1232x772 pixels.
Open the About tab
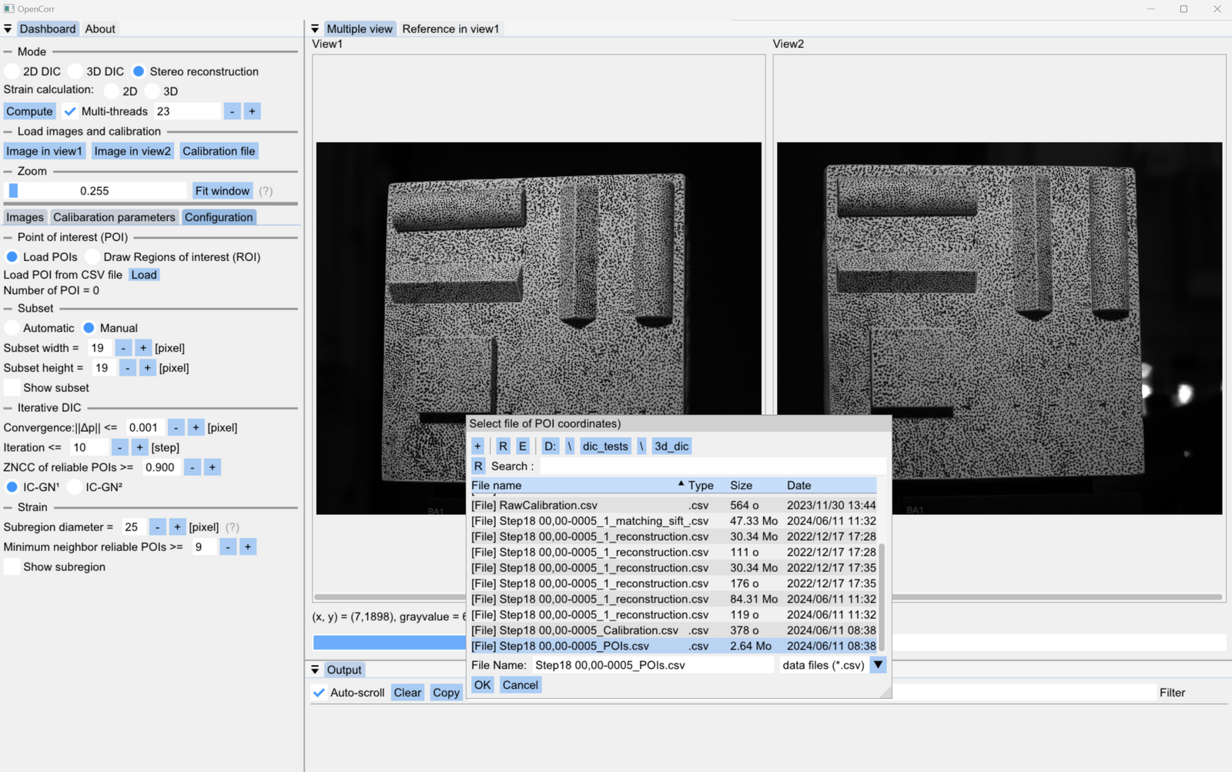[x=99, y=28]
